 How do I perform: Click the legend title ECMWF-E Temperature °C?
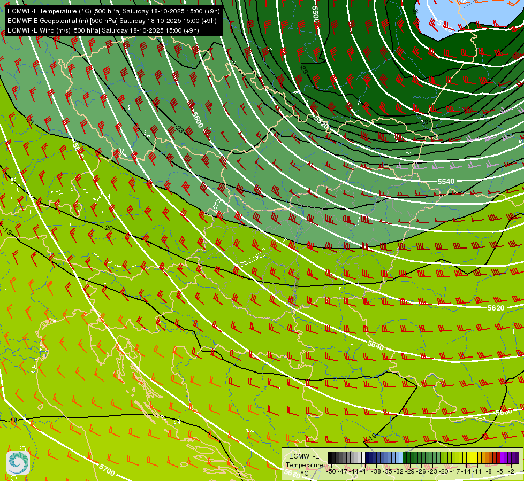coord(304,464)
